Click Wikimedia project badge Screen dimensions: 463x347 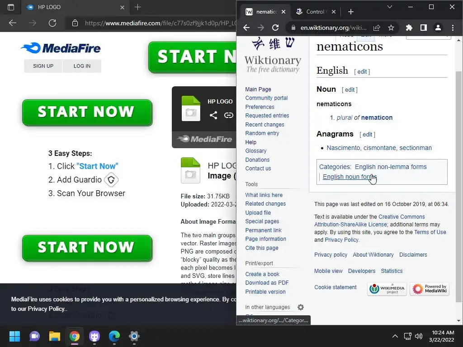tap(387, 289)
